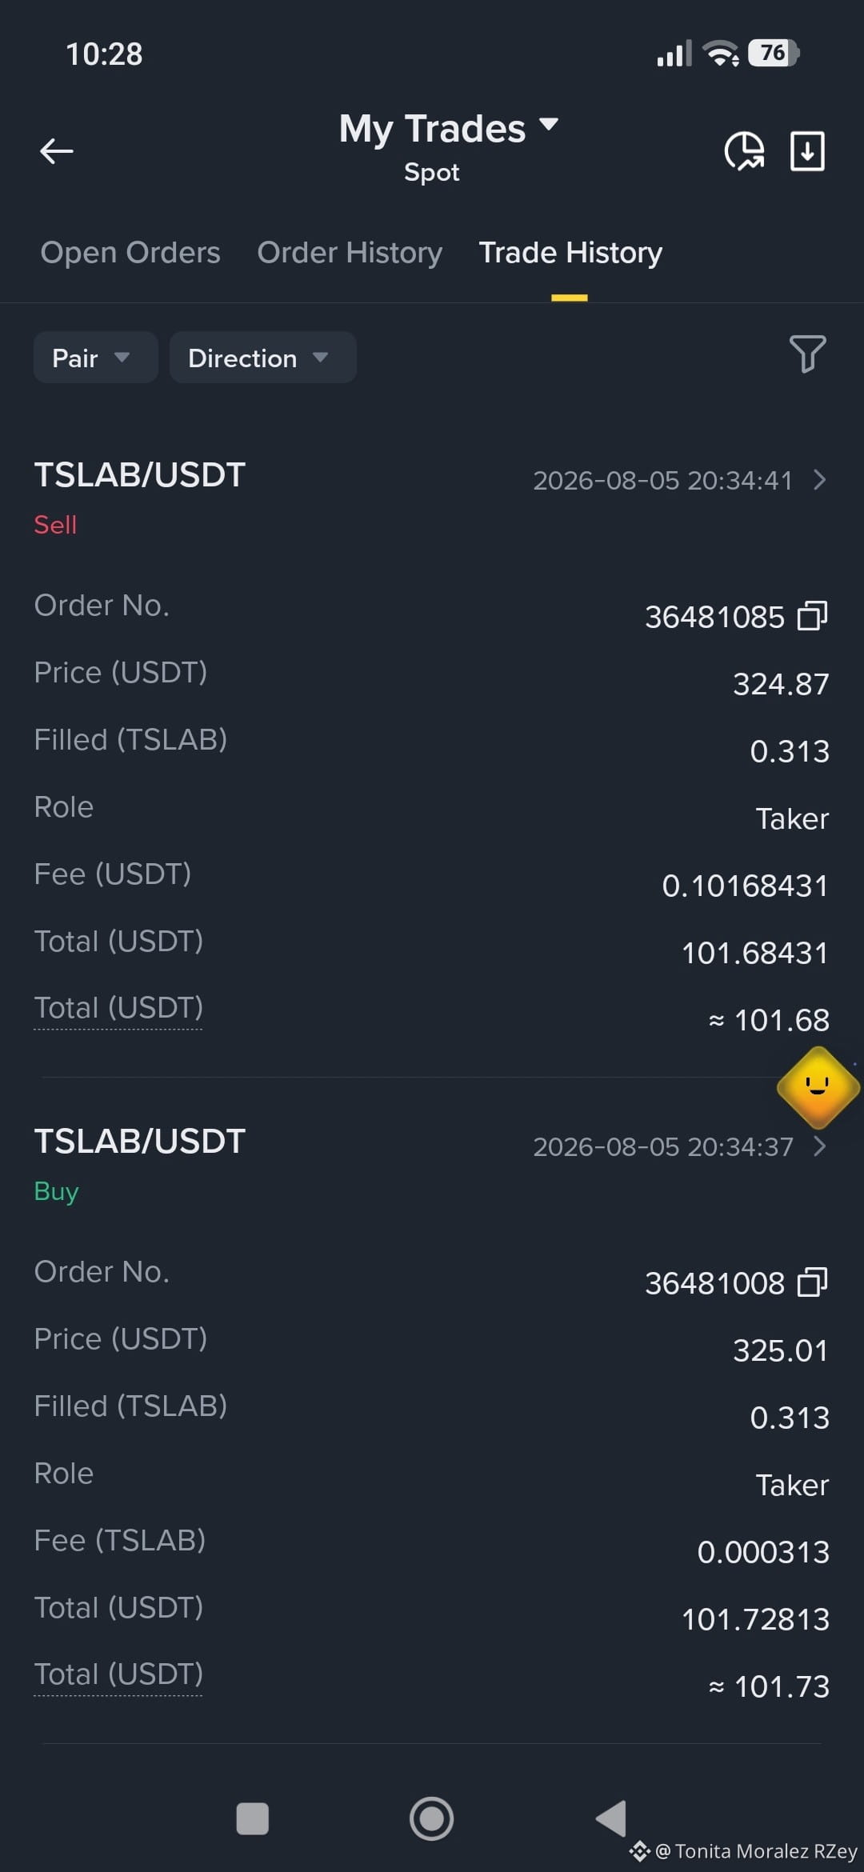This screenshot has width=864, height=1872.
Task: Open the Direction filter dropdown
Action: point(263,358)
